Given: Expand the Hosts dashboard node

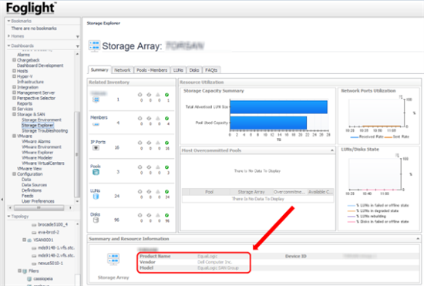Looking at the screenshot, I should click(x=14, y=71).
